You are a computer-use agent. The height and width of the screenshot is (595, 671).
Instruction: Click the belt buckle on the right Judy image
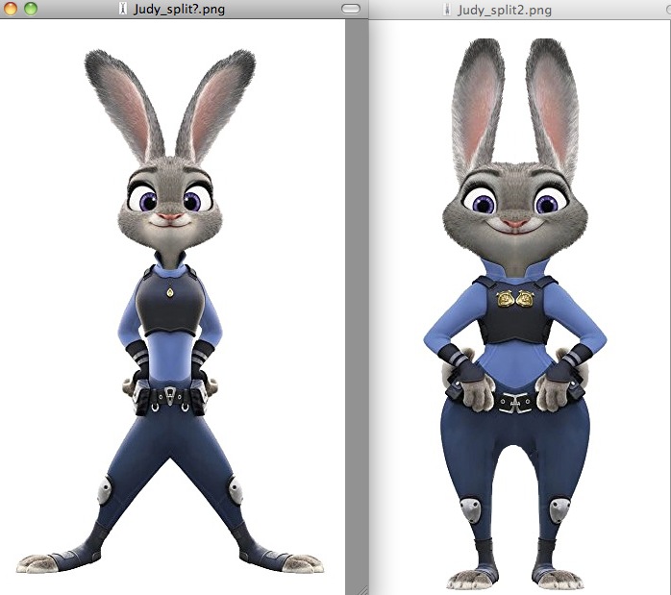coord(517,403)
